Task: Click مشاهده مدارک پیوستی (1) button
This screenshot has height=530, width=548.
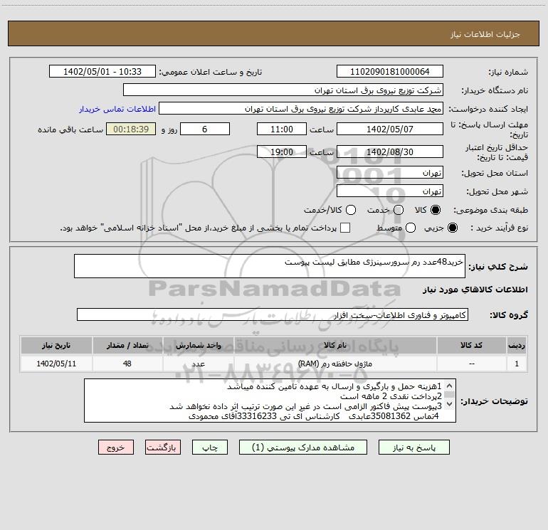Action: pos(303,447)
